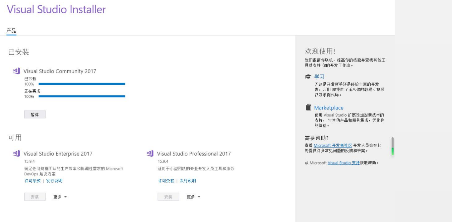Click the 安装 button under Professional 2017
Image resolution: width=452 pixels, height=222 pixels.
168,197
